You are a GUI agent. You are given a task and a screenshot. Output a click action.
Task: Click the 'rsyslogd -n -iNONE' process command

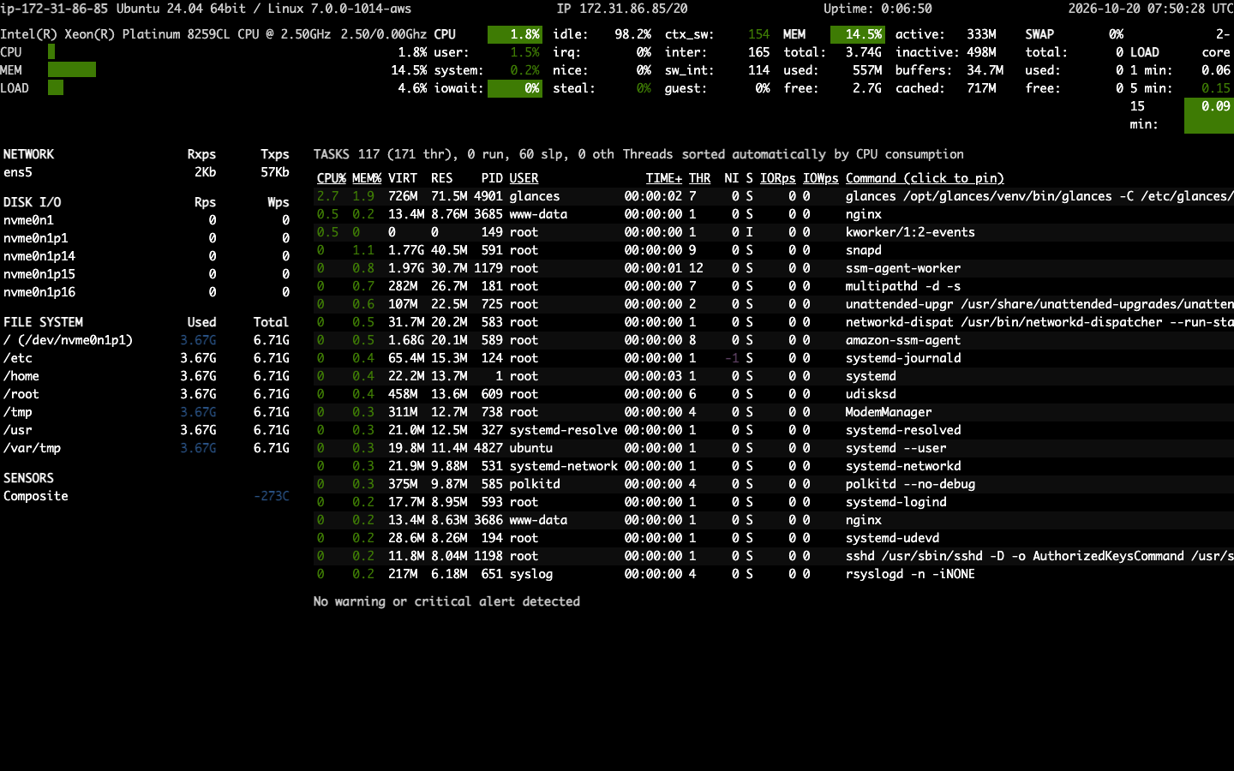coord(910,574)
